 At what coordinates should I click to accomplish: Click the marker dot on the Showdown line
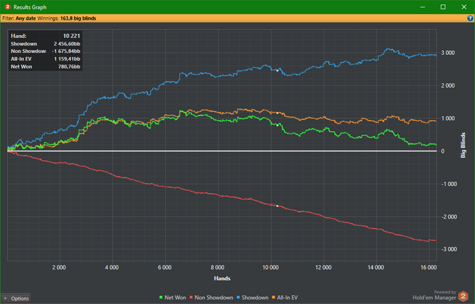pos(277,71)
